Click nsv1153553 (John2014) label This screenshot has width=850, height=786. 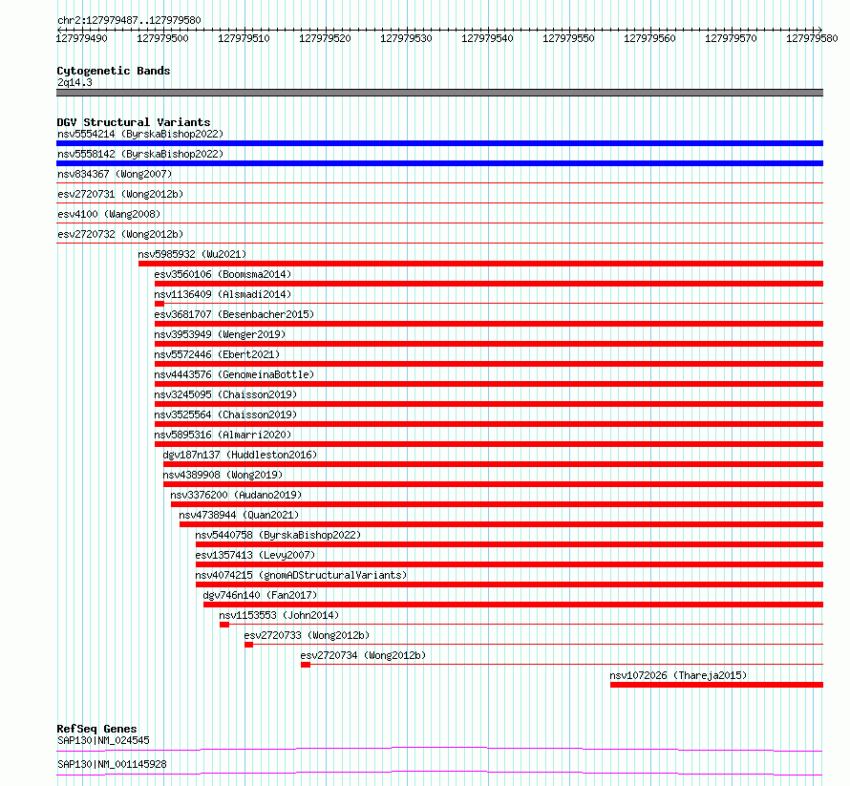pos(279,615)
